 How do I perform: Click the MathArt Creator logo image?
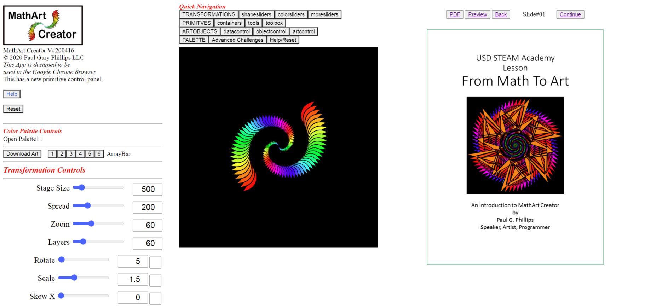(x=43, y=25)
